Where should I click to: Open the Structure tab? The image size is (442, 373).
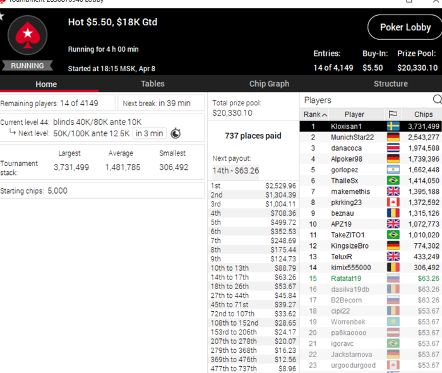(390, 84)
